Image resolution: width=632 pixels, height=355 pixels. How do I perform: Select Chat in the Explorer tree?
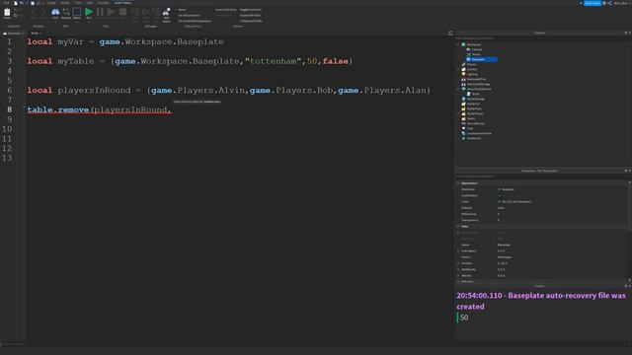tap(470, 128)
